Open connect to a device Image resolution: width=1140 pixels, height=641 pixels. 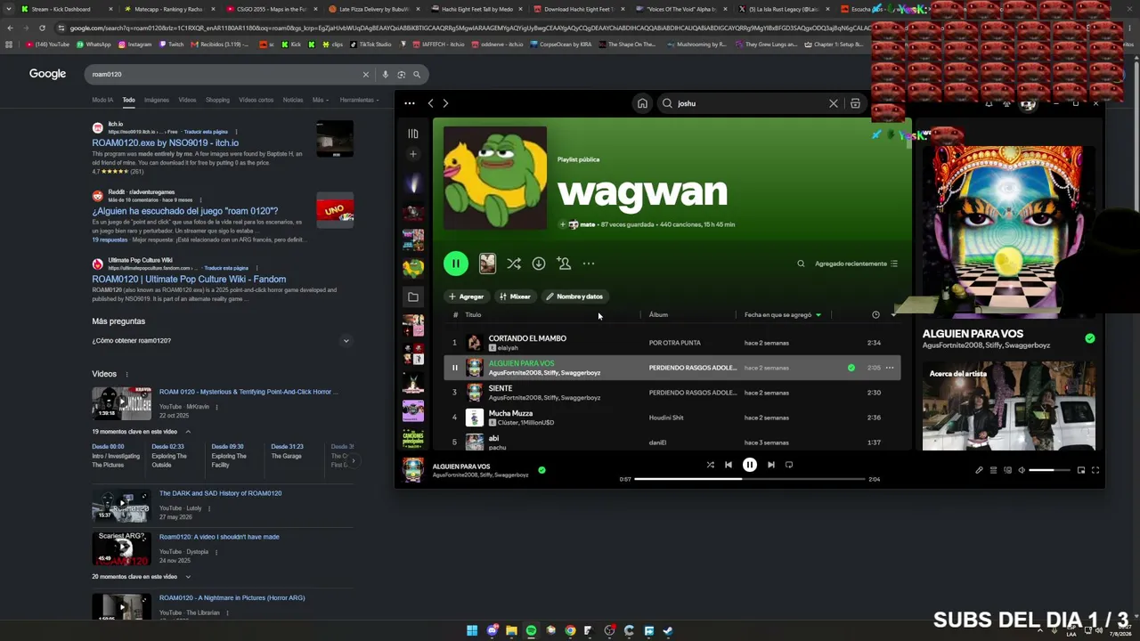tap(1007, 470)
